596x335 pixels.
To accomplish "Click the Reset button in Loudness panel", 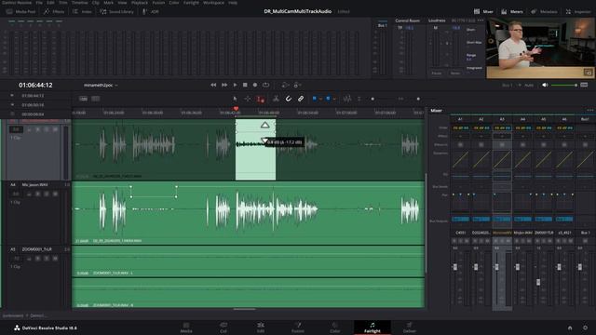I will point(455,73).
